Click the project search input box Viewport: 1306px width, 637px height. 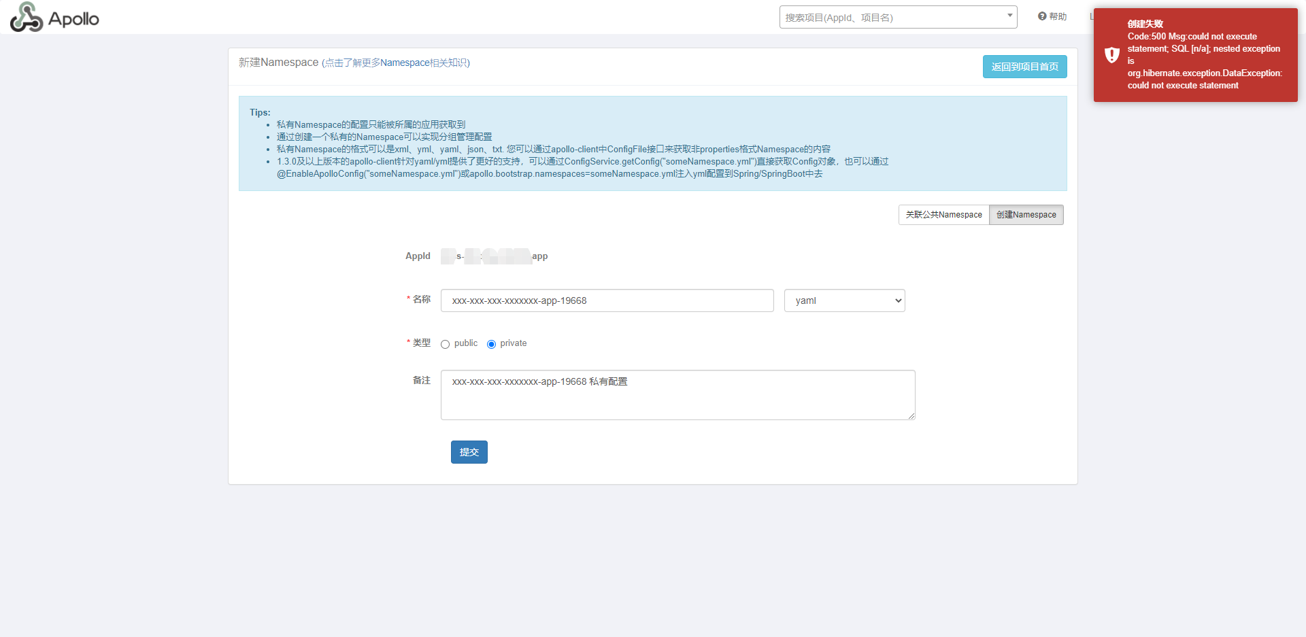pyautogui.click(x=884, y=16)
